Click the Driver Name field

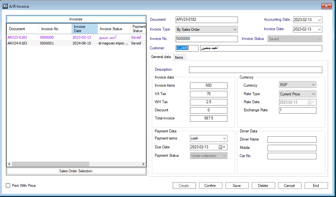292,139
